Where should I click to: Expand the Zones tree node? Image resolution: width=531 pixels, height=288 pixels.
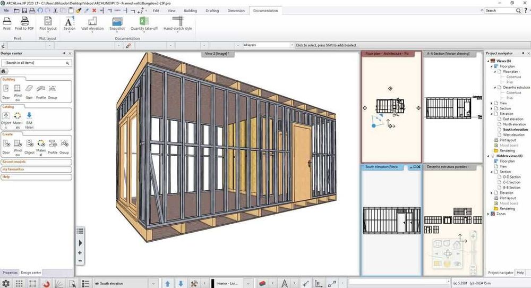[489, 214]
